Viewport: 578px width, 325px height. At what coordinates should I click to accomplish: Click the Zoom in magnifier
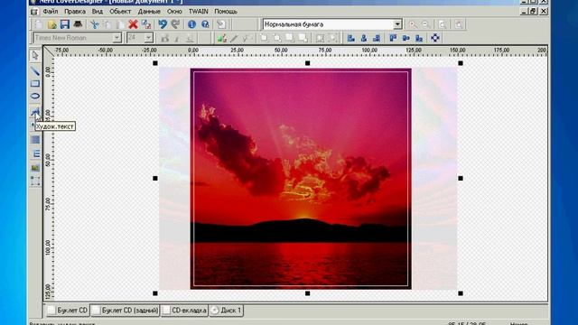tap(413, 24)
